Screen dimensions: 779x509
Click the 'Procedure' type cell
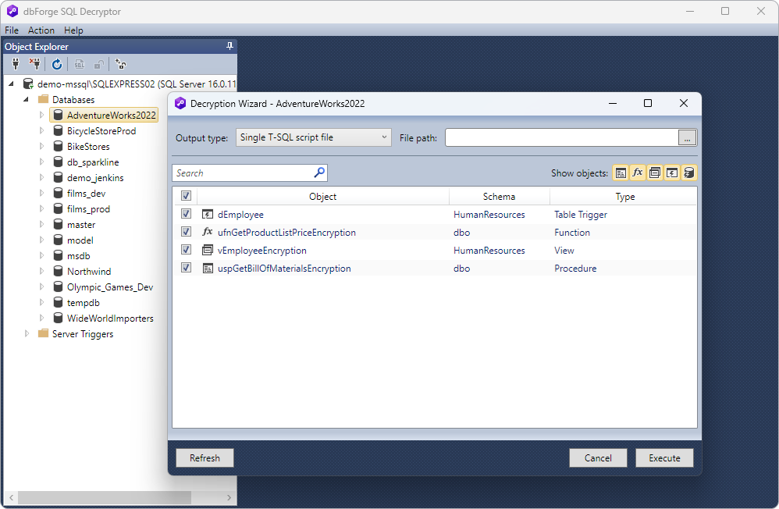tap(575, 268)
